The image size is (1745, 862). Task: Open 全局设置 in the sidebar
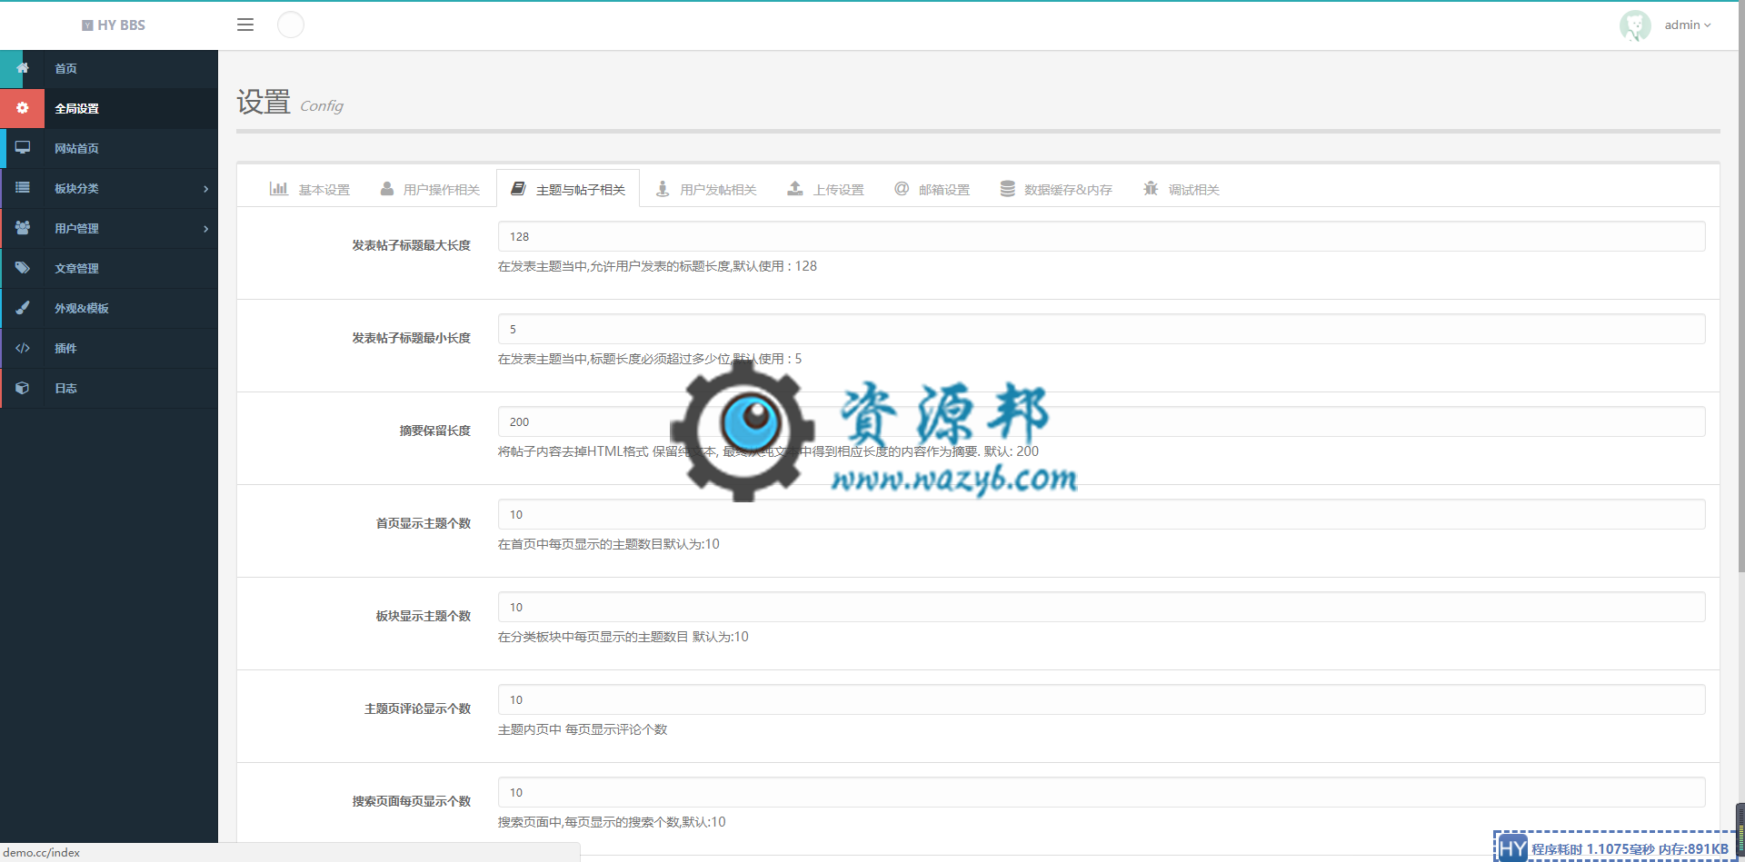[x=109, y=108]
